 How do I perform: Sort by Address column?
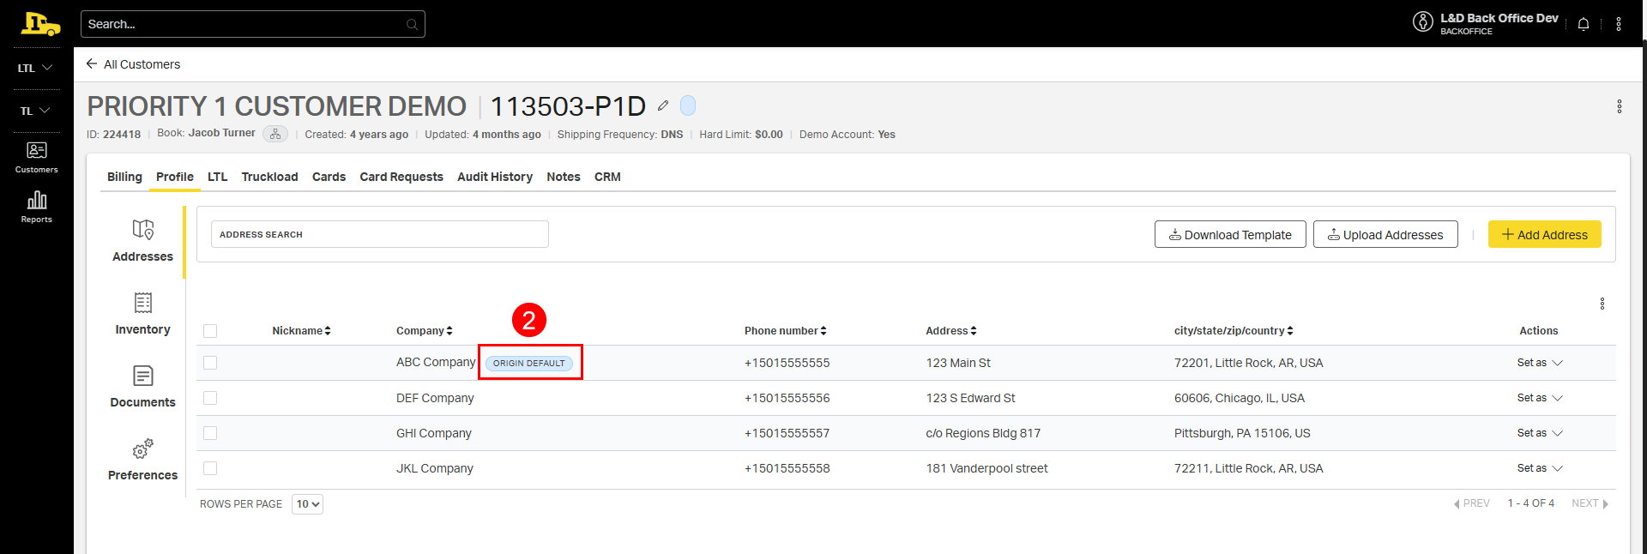[x=950, y=331]
